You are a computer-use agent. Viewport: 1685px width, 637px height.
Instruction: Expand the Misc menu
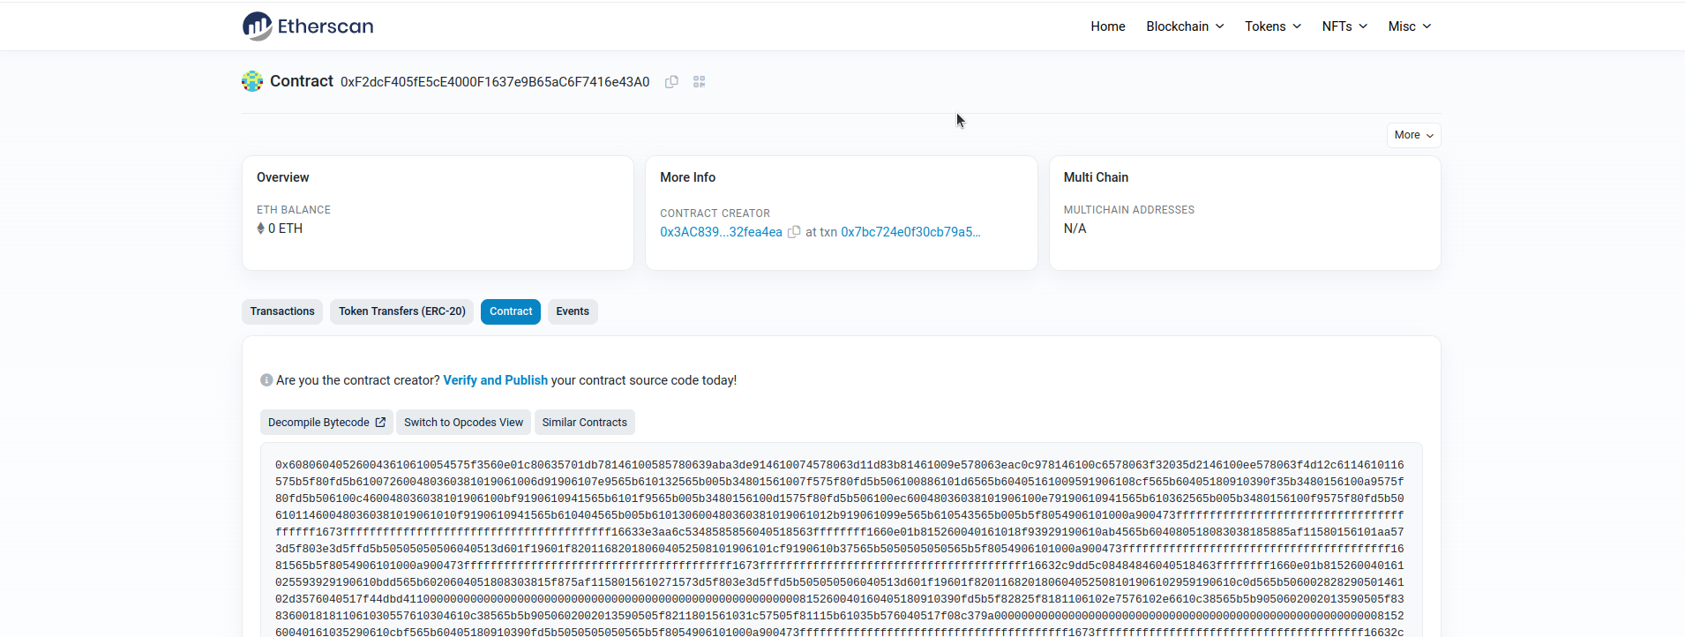click(1410, 26)
